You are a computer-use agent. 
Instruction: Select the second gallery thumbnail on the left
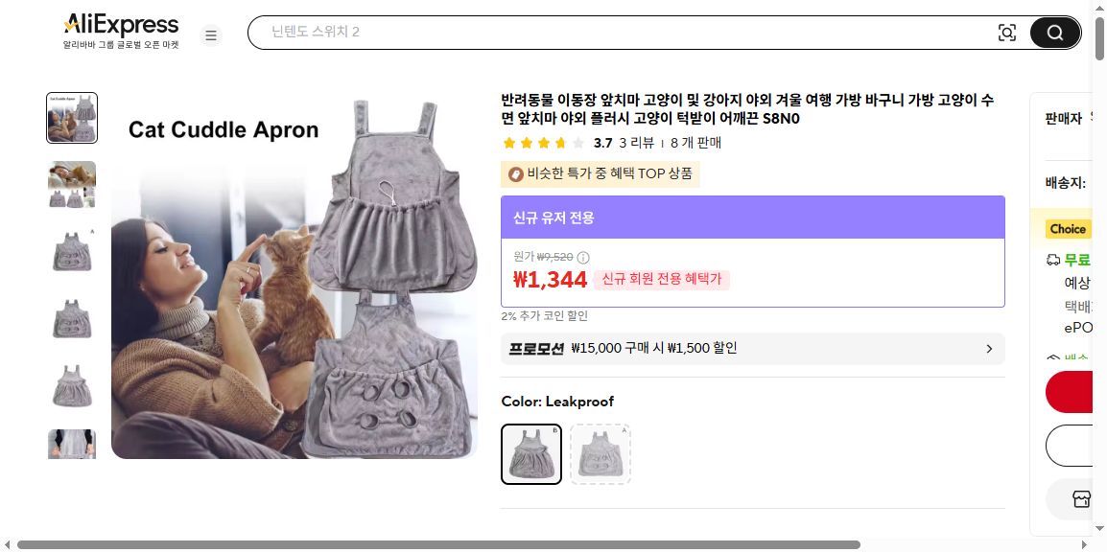coord(72,184)
